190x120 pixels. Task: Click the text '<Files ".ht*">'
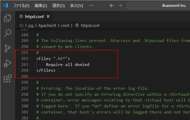coord(53,59)
